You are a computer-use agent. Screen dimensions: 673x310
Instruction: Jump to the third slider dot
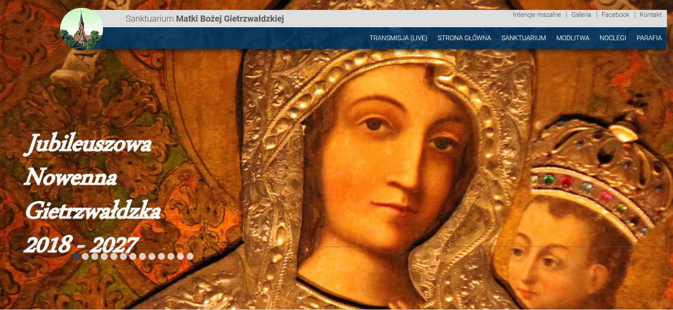coord(95,256)
